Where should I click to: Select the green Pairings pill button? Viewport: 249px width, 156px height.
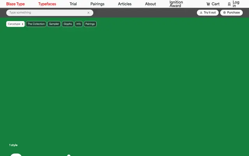tap(90, 24)
